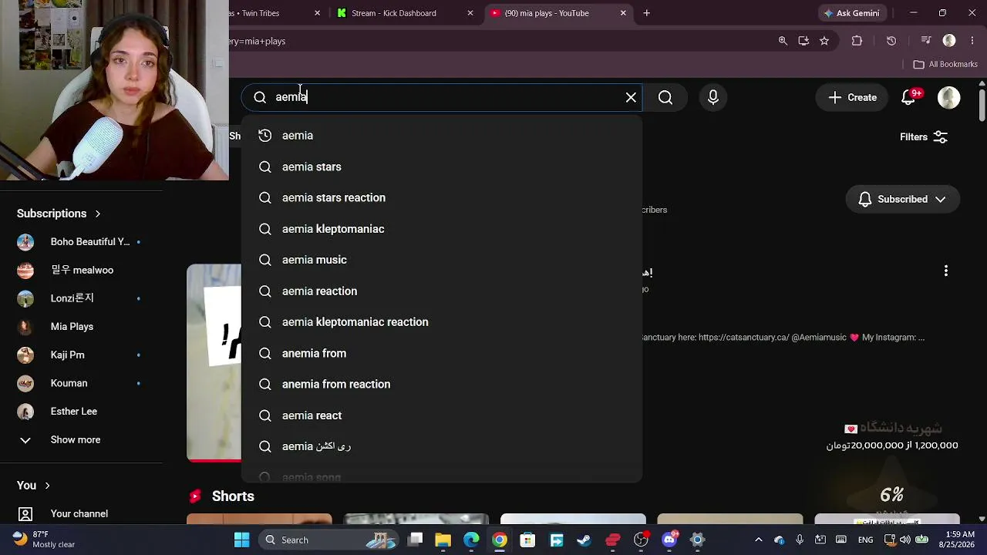
Task: Select the 'aemia kleptomaniac' suggestion
Action: [442, 229]
